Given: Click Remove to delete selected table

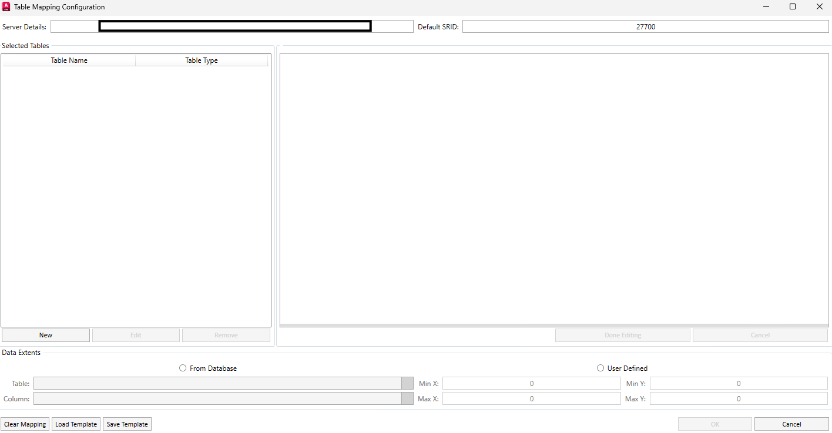Looking at the screenshot, I should click(x=226, y=334).
